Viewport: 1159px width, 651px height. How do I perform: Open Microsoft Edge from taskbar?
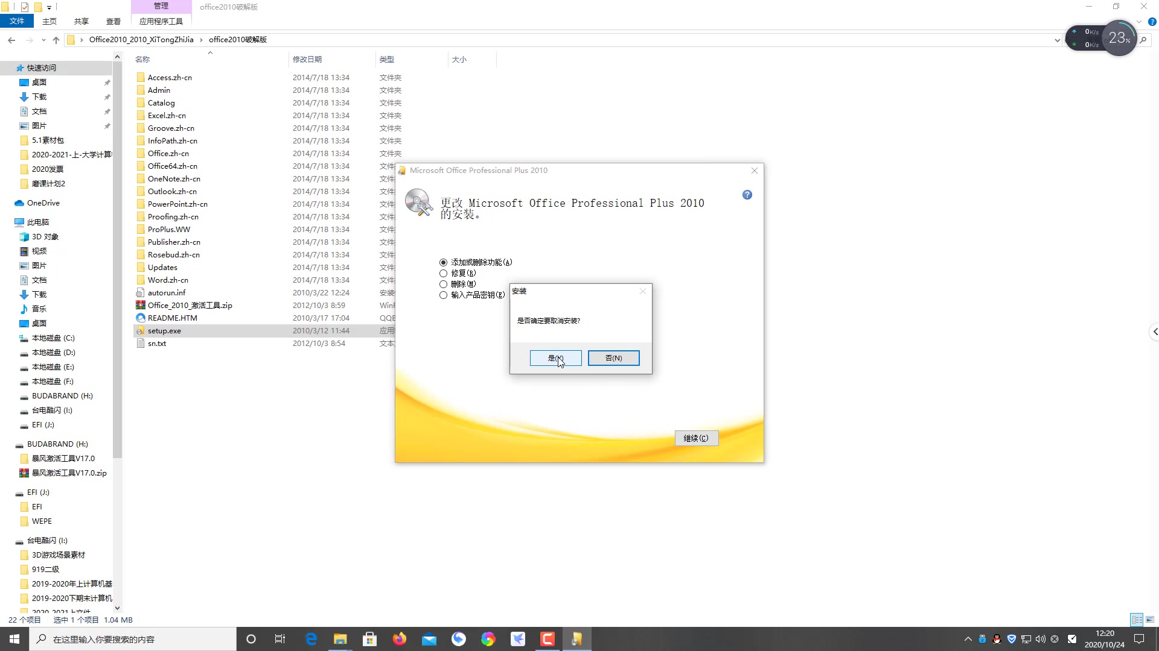311,639
